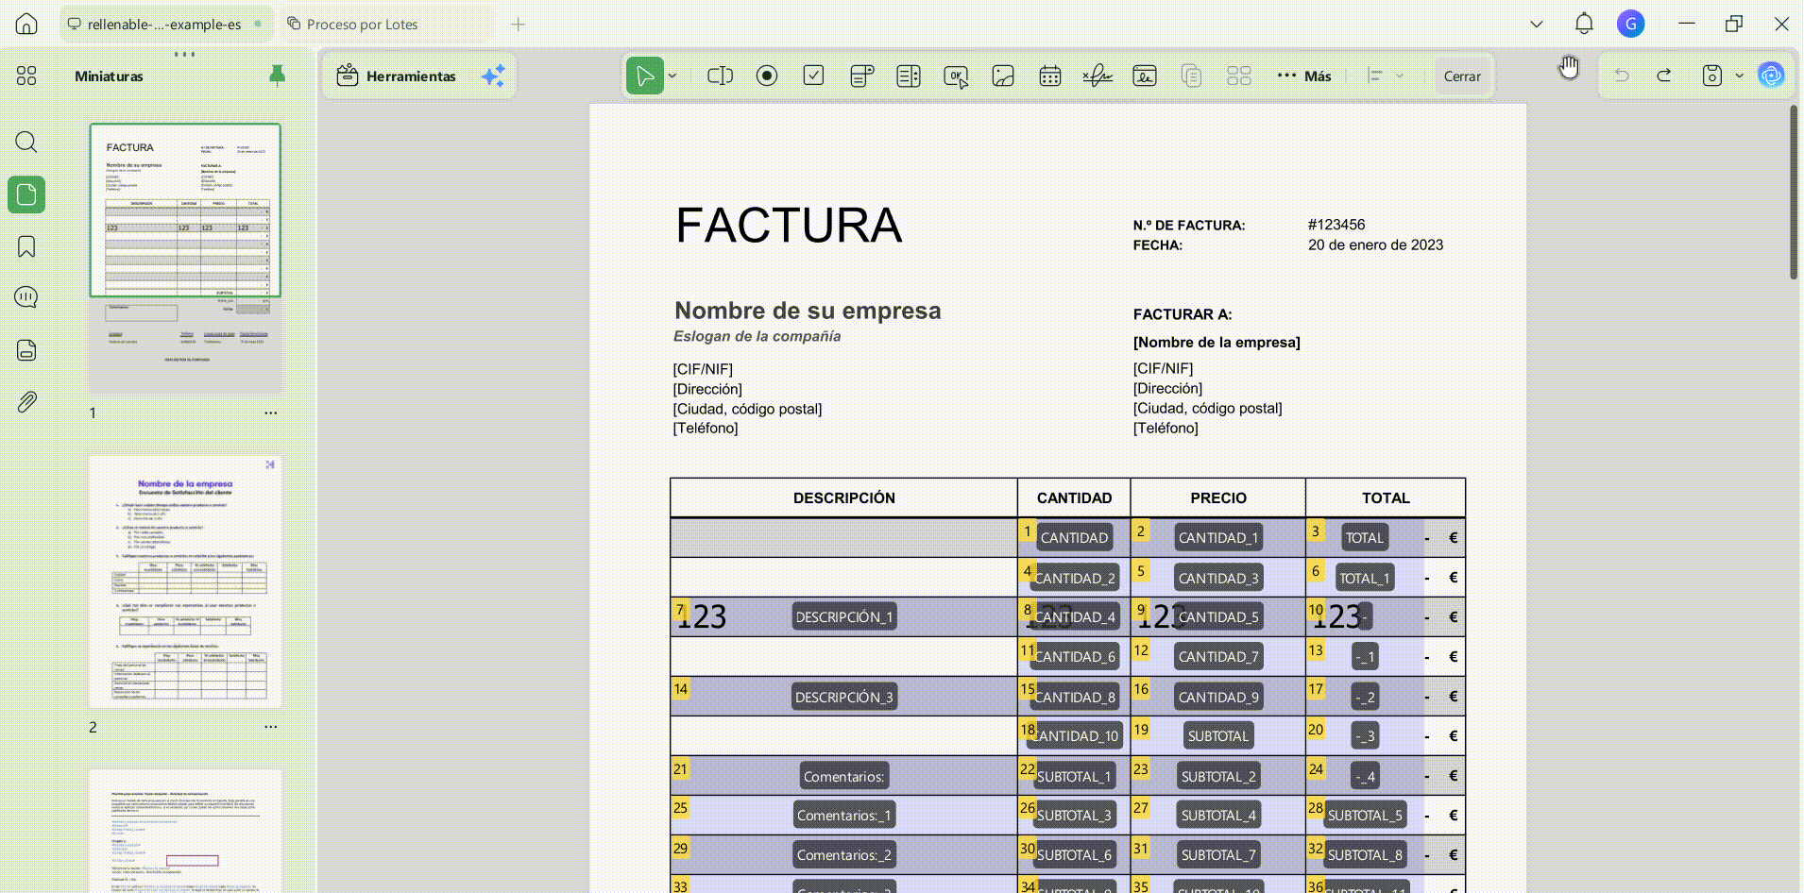Select the arrow selection tool

(x=645, y=76)
